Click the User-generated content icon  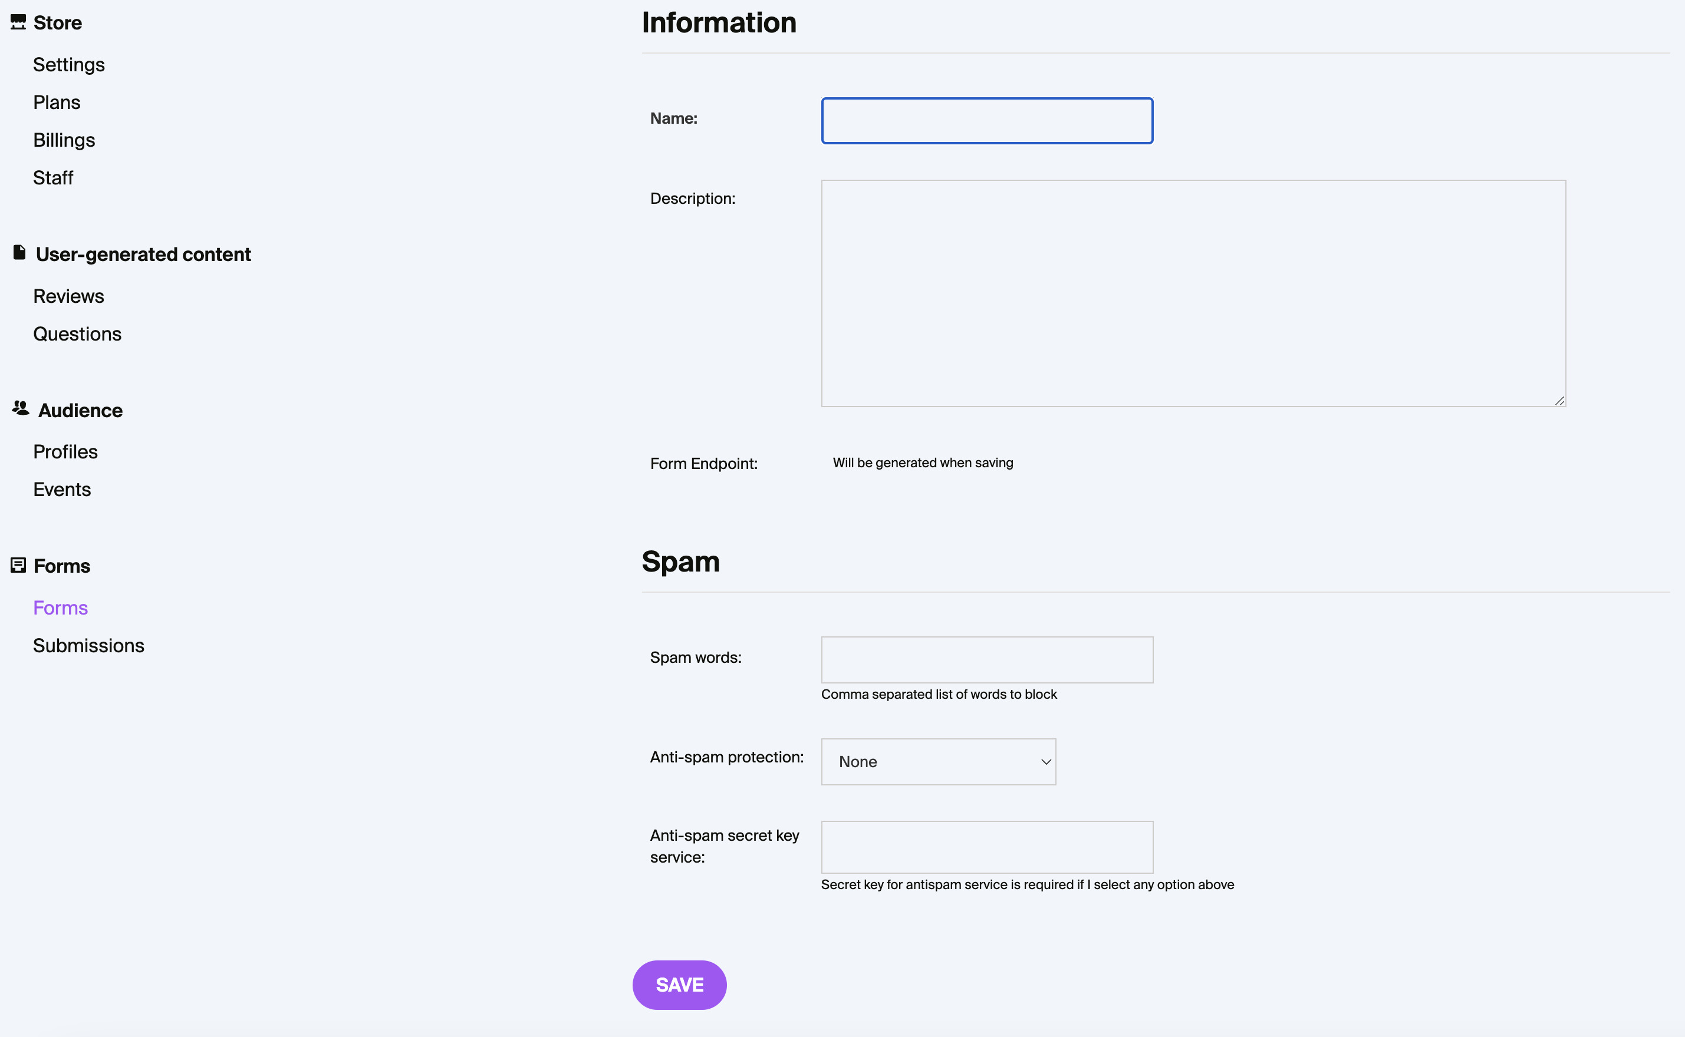pos(18,253)
